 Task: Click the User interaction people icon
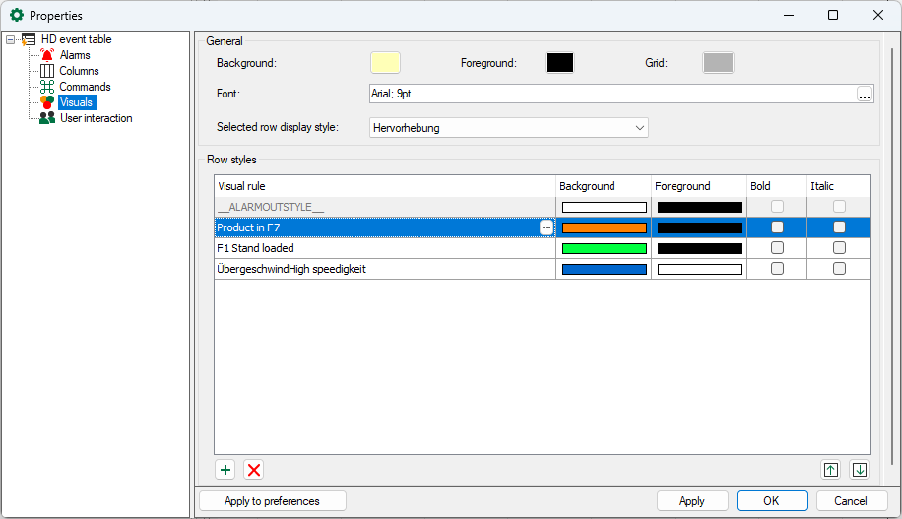(x=47, y=118)
